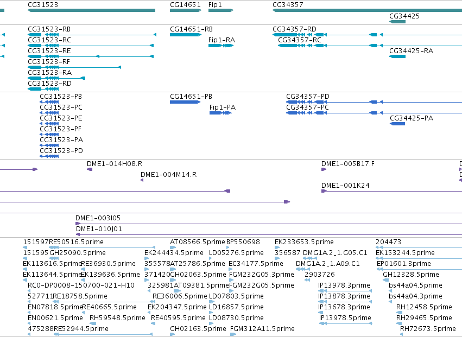The height and width of the screenshot is (337, 462).
Task: Select transcript CG34425-RA
Action: pyautogui.click(x=397, y=56)
